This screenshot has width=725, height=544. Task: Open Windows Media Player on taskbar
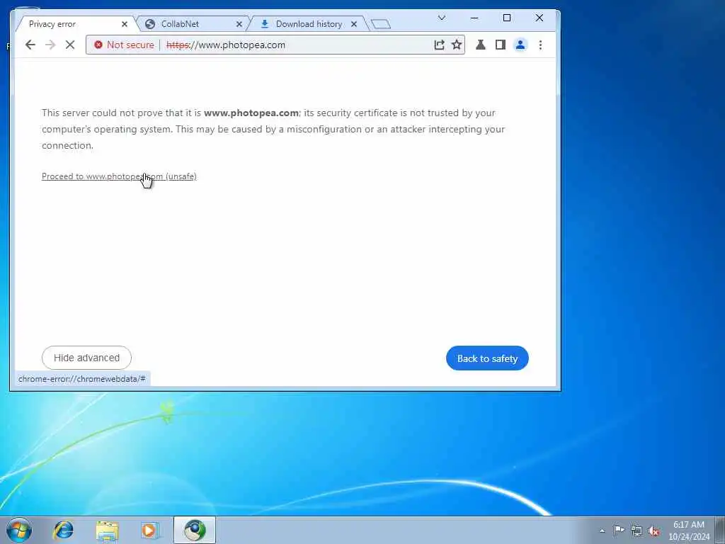[x=150, y=530]
